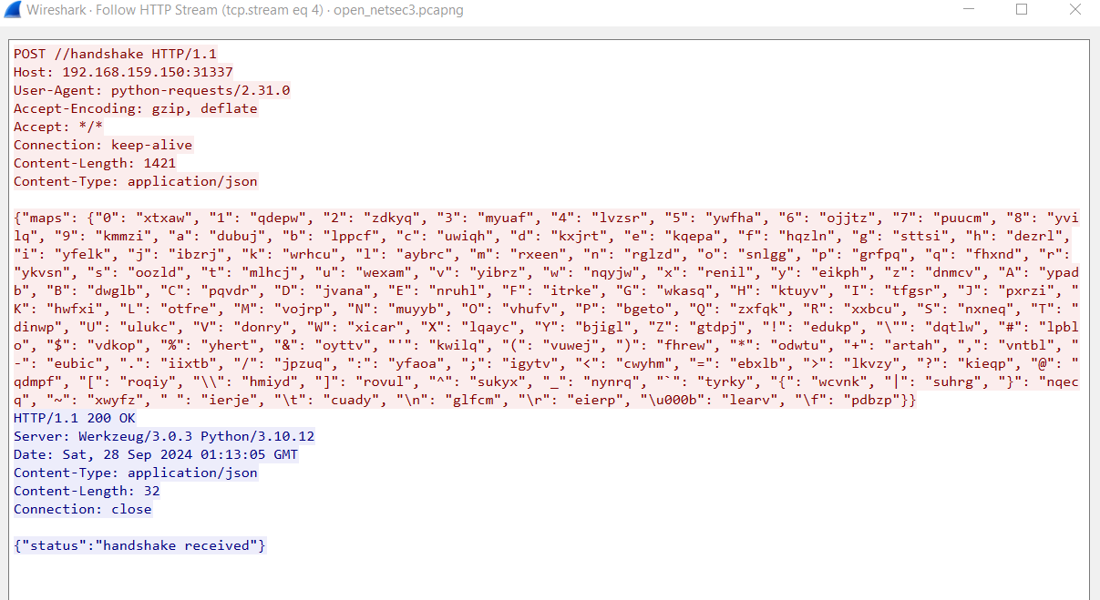Click the line 'POST //handshake HTTP/1.1'
The height and width of the screenshot is (600, 1100).
point(115,54)
